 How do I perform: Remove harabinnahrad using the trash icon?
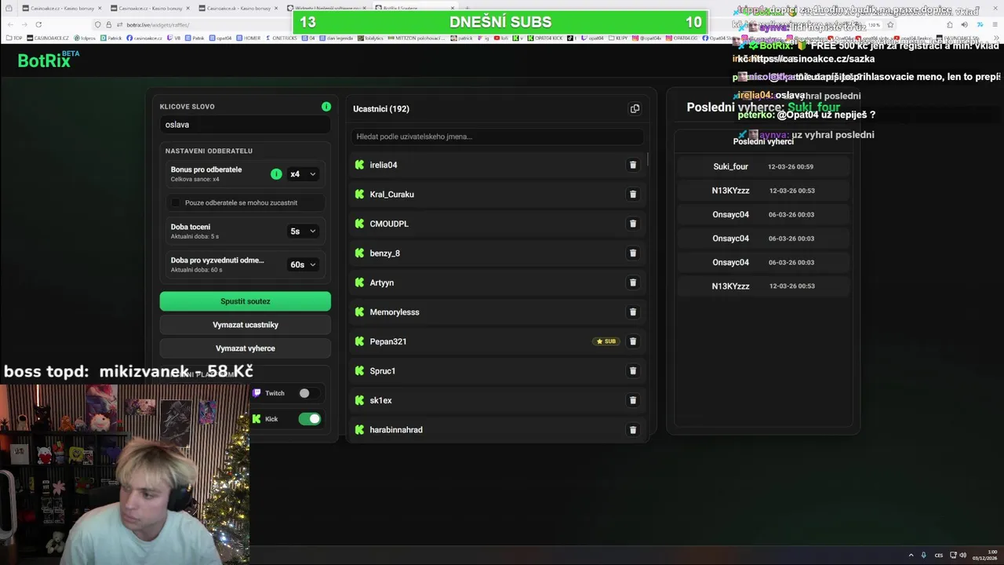click(633, 429)
